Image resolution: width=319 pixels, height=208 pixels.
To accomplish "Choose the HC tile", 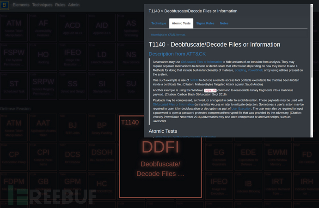I will (x=102, y=186).
